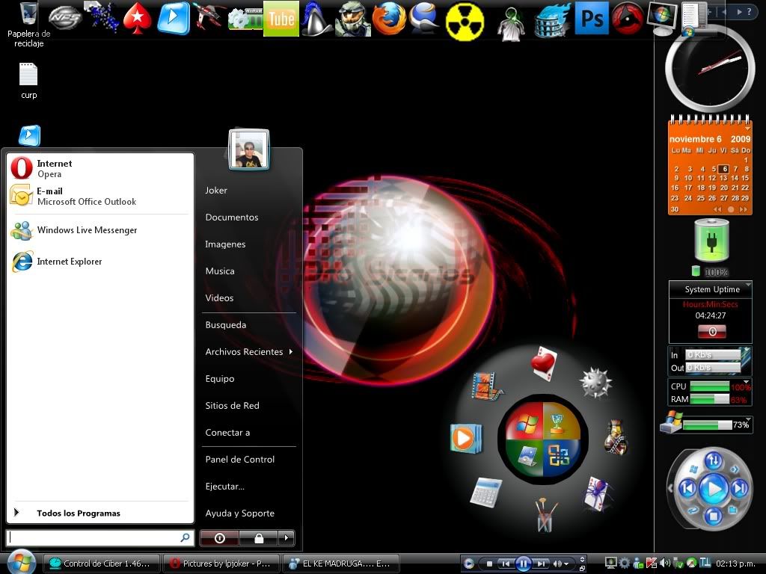The width and height of the screenshot is (766, 574).
Task: Click the search magnifier icon
Action: 186,538
